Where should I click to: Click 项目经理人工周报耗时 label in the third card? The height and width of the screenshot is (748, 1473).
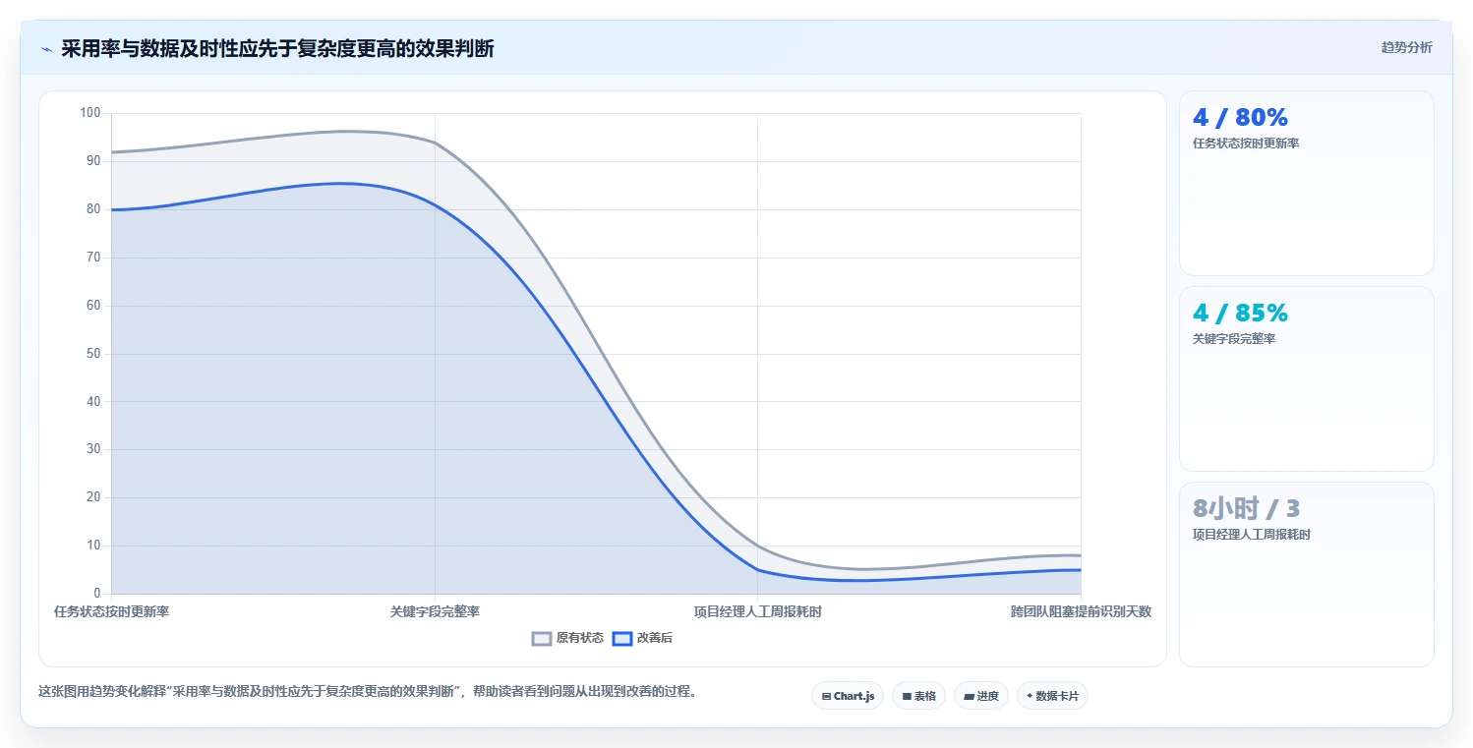point(1252,535)
